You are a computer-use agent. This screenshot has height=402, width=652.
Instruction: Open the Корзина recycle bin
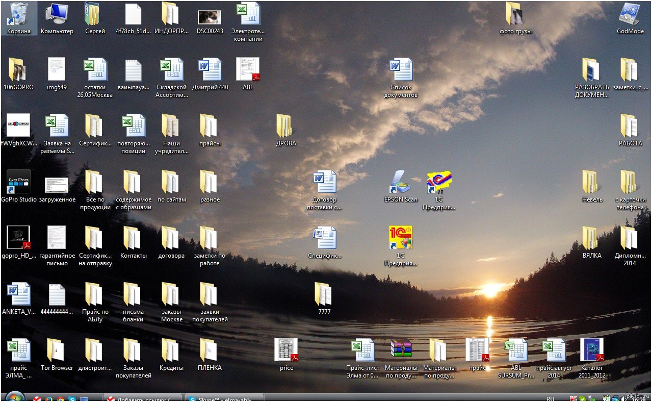click(x=19, y=15)
